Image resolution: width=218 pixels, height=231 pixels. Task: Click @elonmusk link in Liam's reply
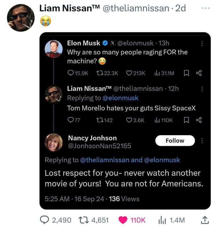(120, 98)
